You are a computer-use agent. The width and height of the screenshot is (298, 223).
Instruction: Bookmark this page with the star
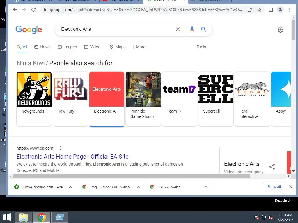(x=259, y=10)
